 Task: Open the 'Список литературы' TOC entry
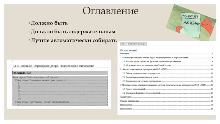(x=167, y=101)
